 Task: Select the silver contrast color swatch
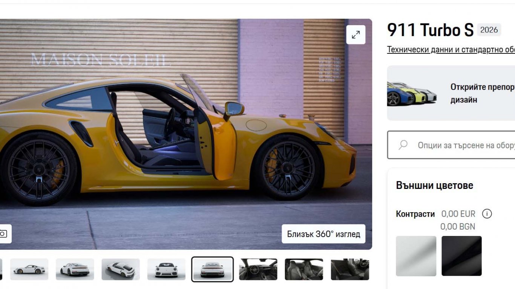(416, 256)
